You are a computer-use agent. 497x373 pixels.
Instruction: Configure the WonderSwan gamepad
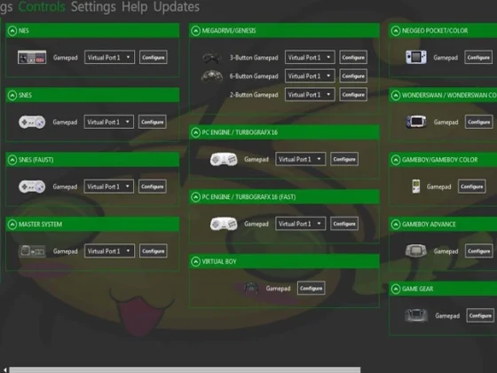479,123
